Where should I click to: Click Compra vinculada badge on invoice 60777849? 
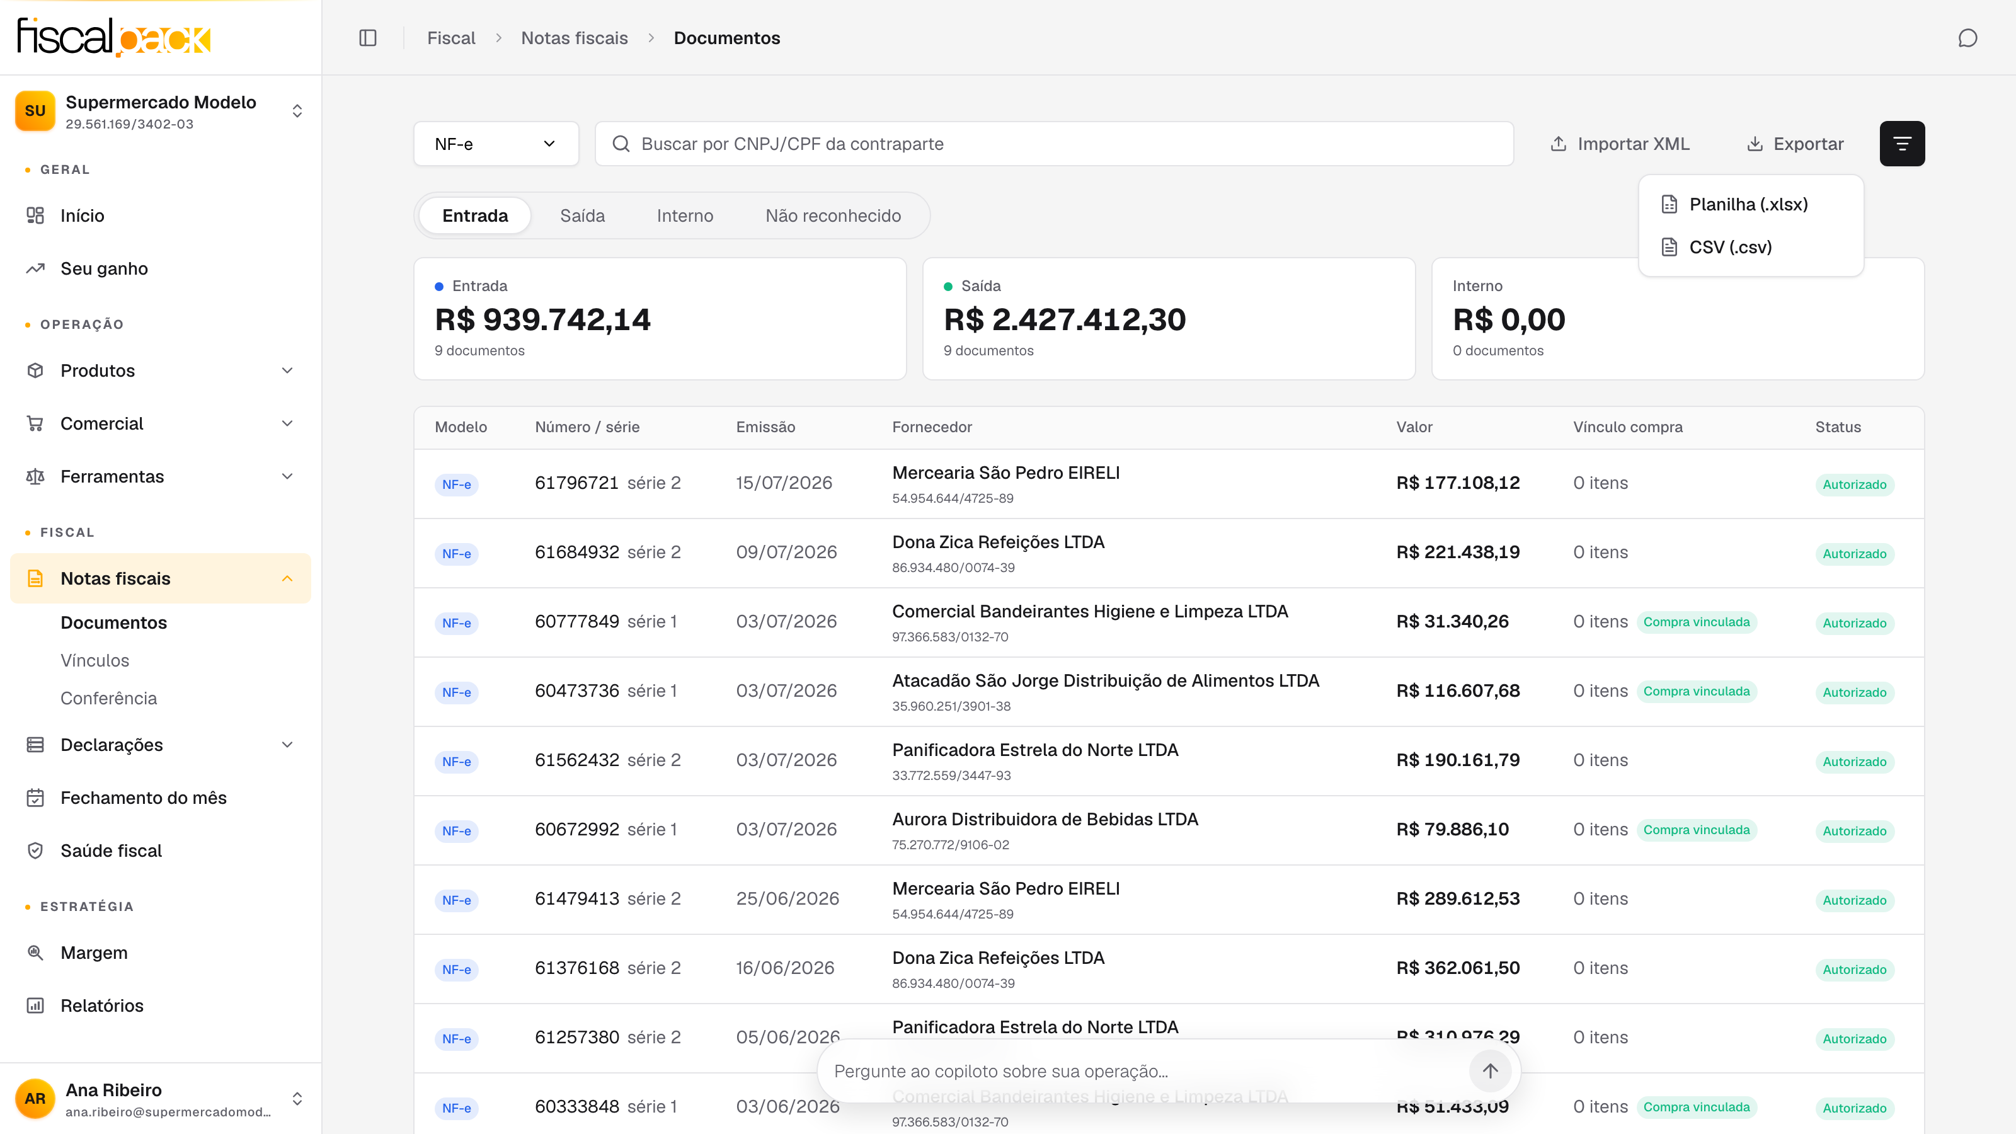pos(1696,621)
